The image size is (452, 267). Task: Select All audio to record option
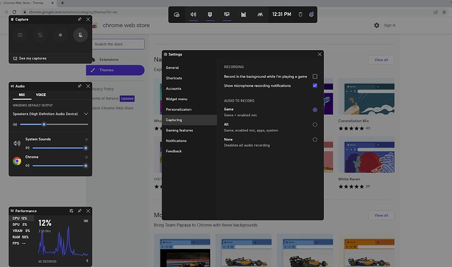tap(315, 124)
